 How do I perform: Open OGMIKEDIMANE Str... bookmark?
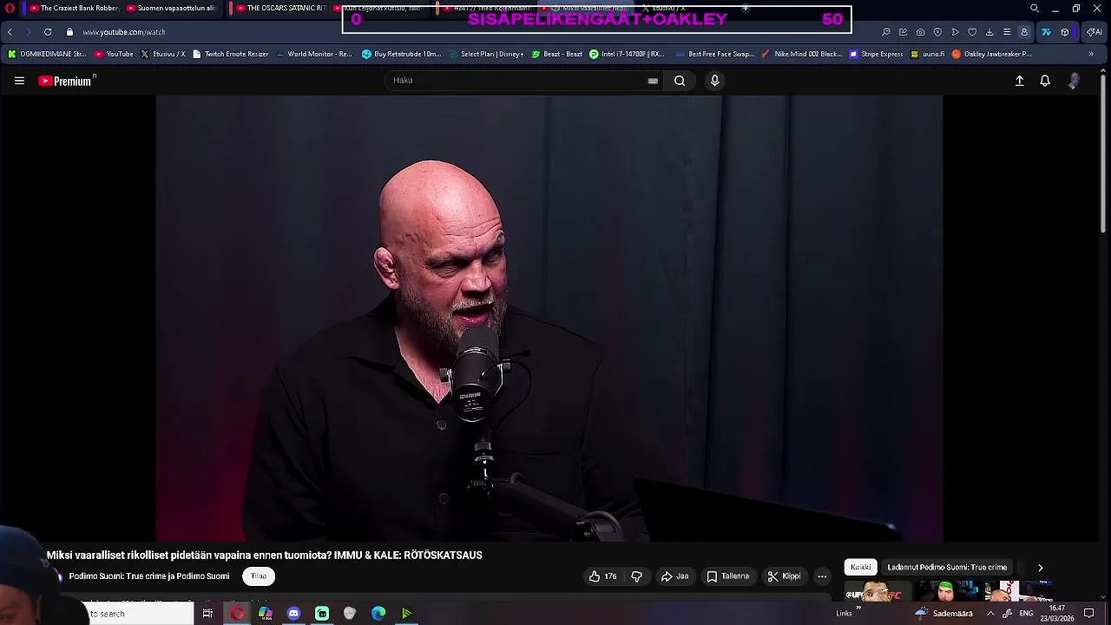pyautogui.click(x=47, y=54)
